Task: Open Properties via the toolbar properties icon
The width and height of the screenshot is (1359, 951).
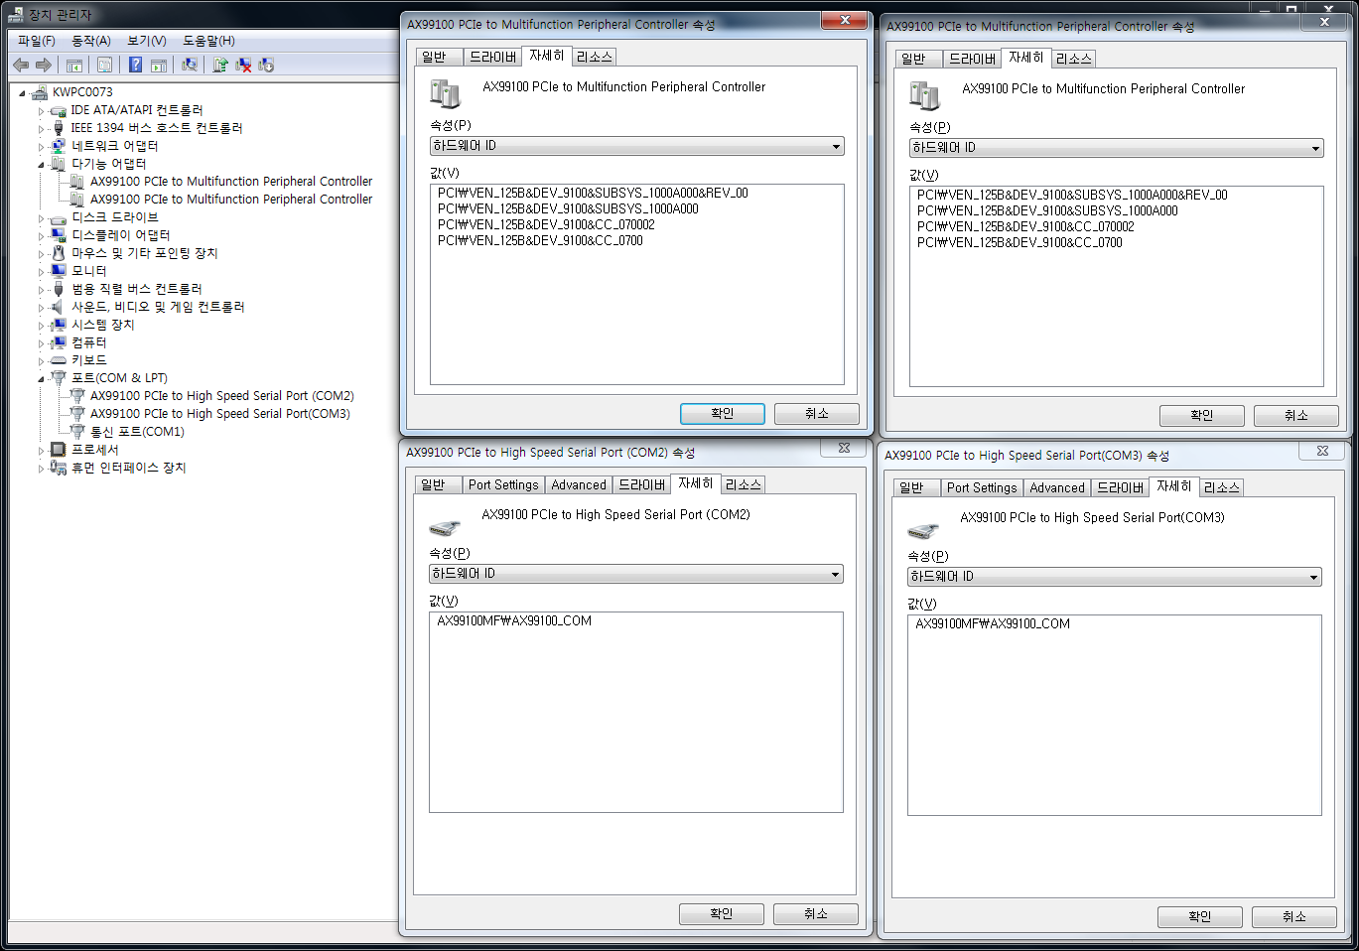Action: coord(104,65)
